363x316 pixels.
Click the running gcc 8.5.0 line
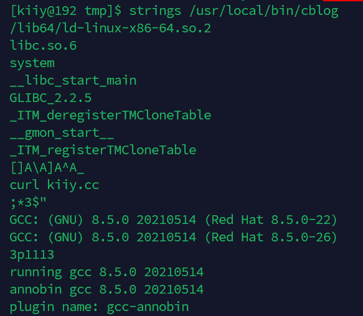click(106, 272)
